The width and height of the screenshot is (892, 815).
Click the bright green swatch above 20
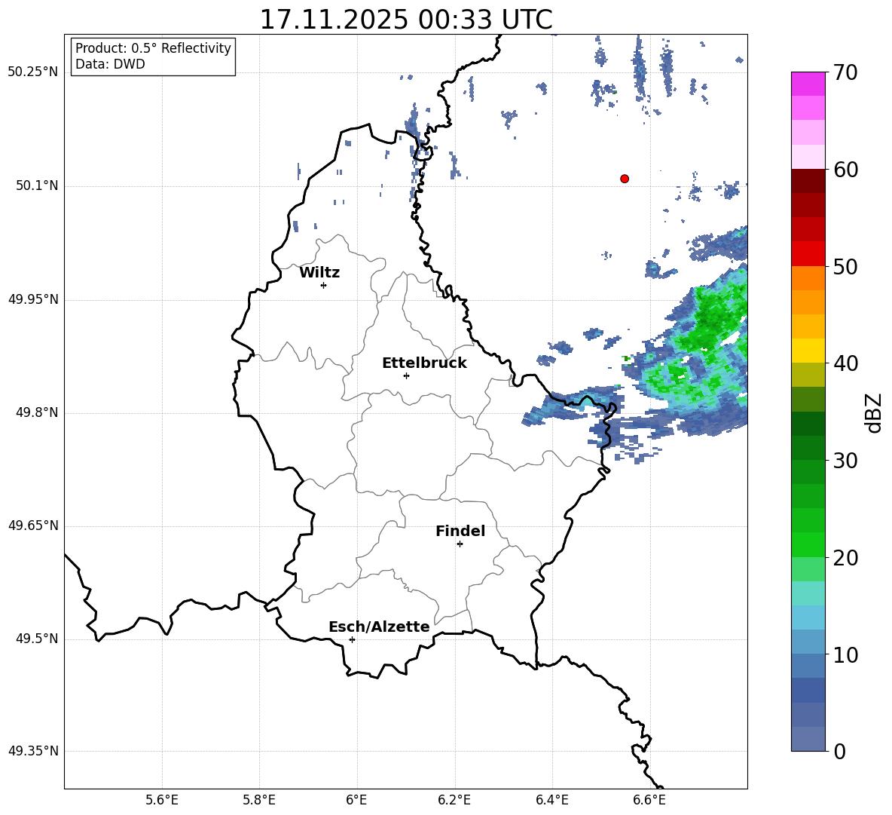(808, 544)
